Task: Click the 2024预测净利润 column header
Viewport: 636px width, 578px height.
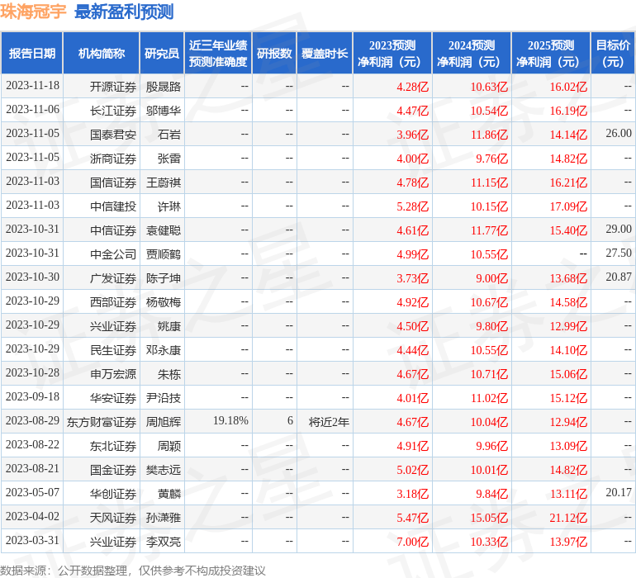Action: tap(472, 54)
